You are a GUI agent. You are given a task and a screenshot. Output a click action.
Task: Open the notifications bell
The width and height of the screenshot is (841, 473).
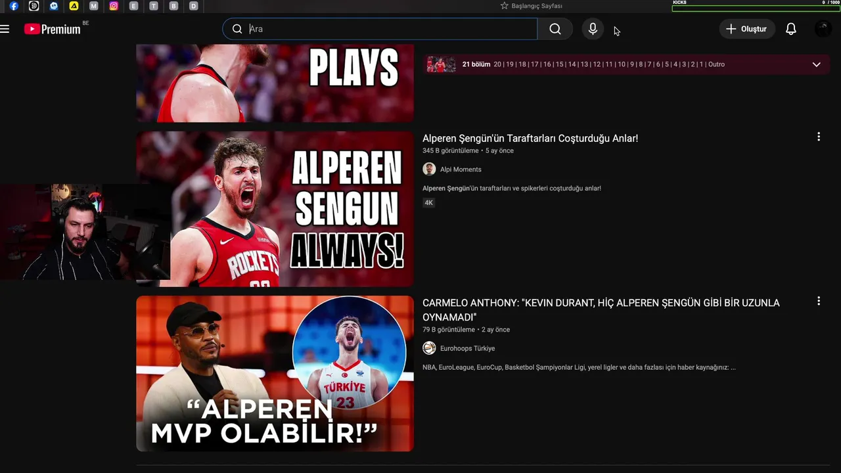(791, 29)
